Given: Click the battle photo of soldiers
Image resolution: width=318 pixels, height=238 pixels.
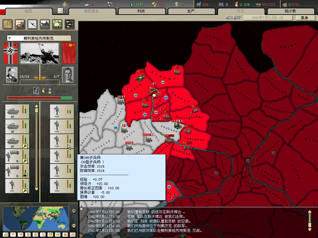Looking at the screenshot, I should 40,53.
